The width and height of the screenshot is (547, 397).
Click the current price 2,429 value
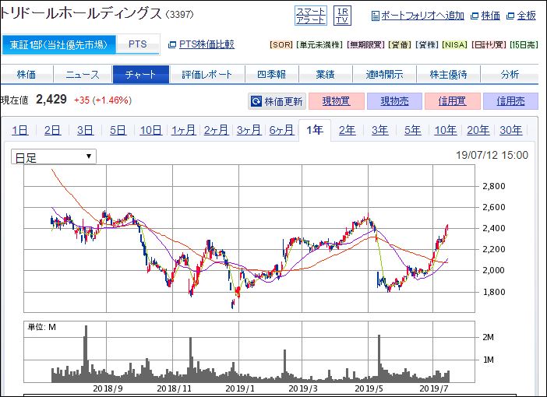coord(51,100)
